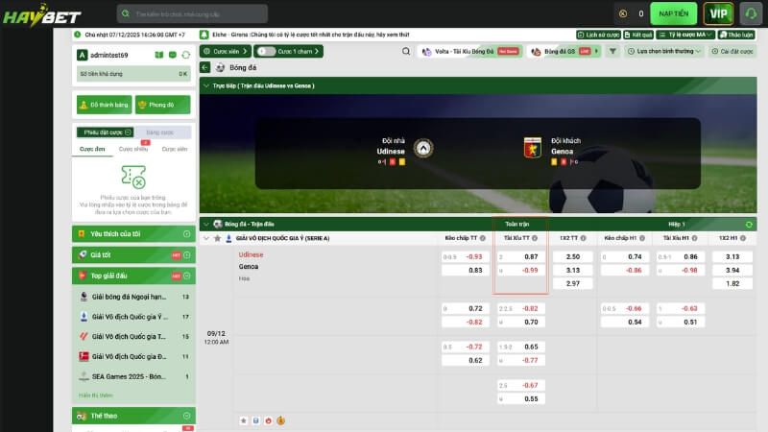Image resolution: width=768 pixels, height=432 pixels.
Task: Open the Lịch sử cược history link
Action: point(603,34)
